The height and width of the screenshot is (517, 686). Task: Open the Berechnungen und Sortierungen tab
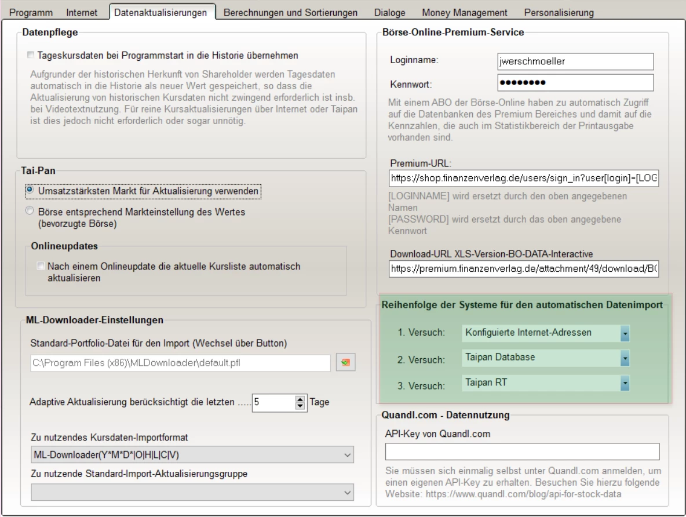click(x=290, y=13)
